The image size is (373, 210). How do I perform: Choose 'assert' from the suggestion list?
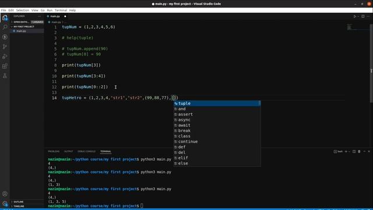(x=217, y=114)
